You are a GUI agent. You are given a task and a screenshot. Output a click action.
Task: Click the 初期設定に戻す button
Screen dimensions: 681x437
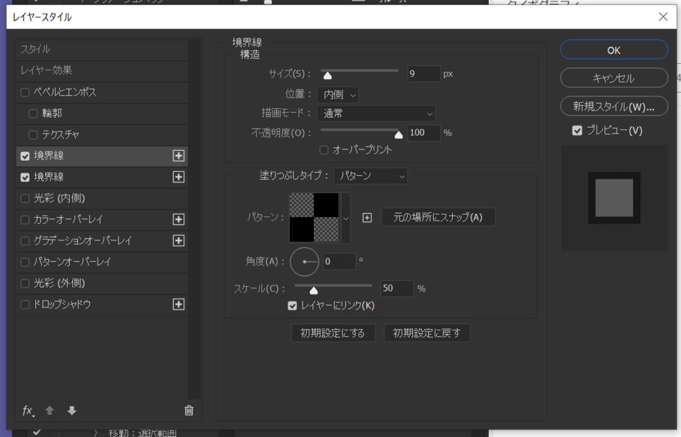(426, 333)
